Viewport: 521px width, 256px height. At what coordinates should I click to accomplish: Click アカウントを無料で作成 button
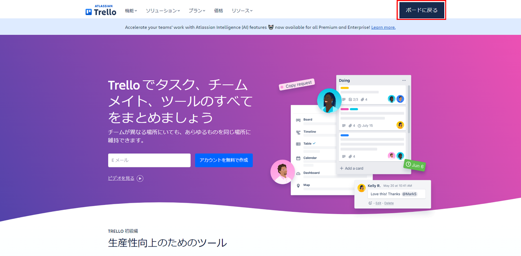pyautogui.click(x=224, y=160)
